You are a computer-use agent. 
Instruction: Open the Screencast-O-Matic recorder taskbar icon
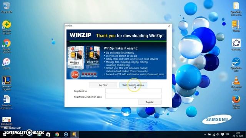pos(66,135)
